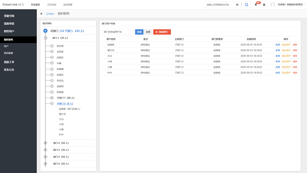This screenshot has height=173, width=307.
Task: Select 密码重置 in the sidebar
Action: (9, 53)
